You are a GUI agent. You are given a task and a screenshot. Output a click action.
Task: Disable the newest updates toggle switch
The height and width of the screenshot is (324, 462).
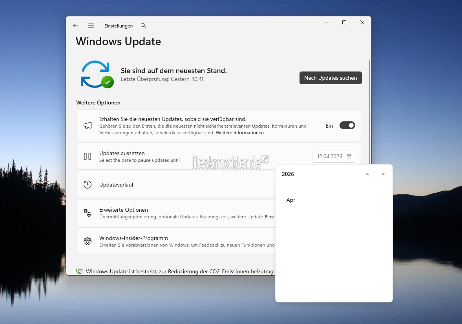click(347, 125)
